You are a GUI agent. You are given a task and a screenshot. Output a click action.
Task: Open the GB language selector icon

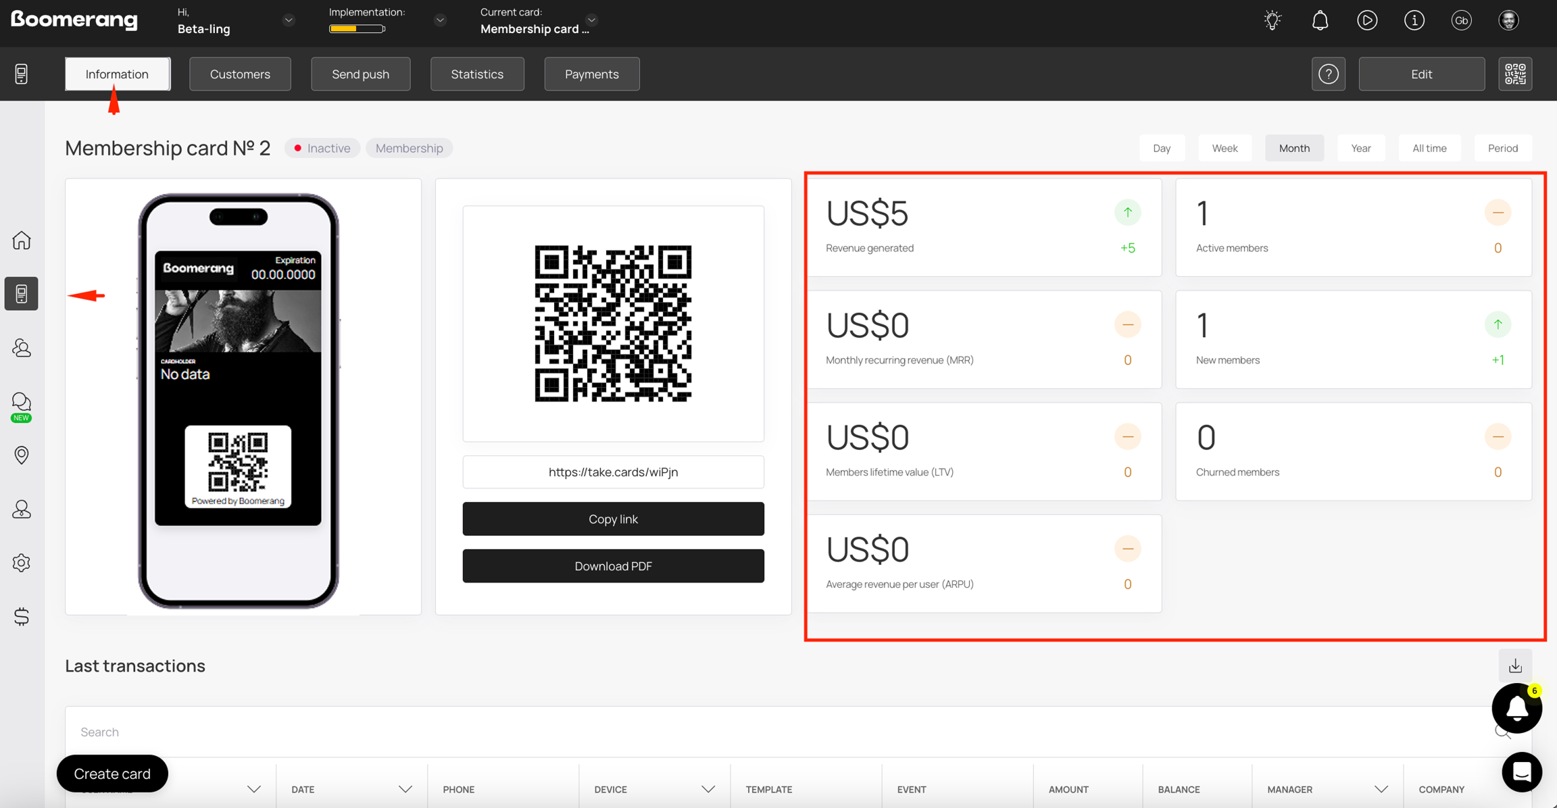tap(1462, 20)
